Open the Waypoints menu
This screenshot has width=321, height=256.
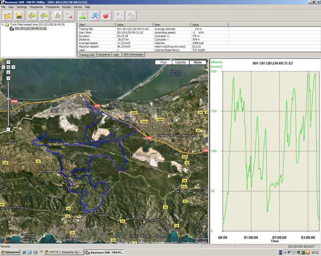tap(36, 7)
